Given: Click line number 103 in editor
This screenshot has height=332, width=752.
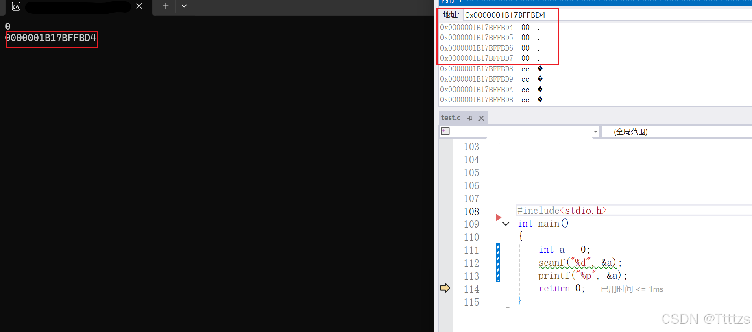Looking at the screenshot, I should [x=472, y=147].
